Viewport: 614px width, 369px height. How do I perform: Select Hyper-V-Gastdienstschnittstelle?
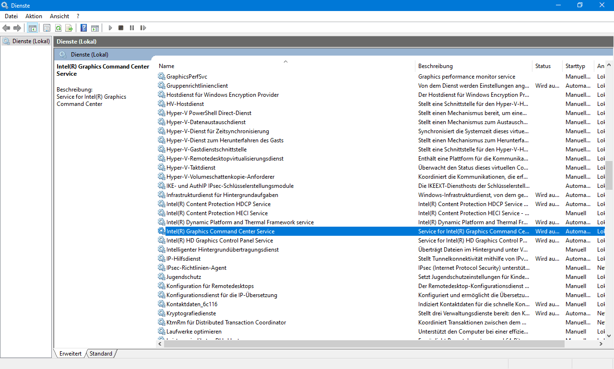[381, 150]
